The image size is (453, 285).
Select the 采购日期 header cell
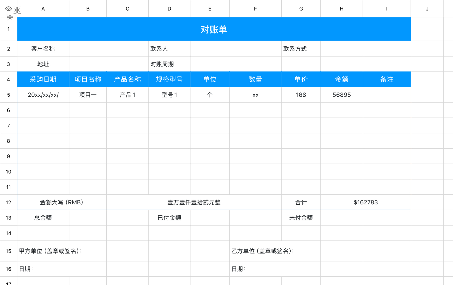pos(43,79)
